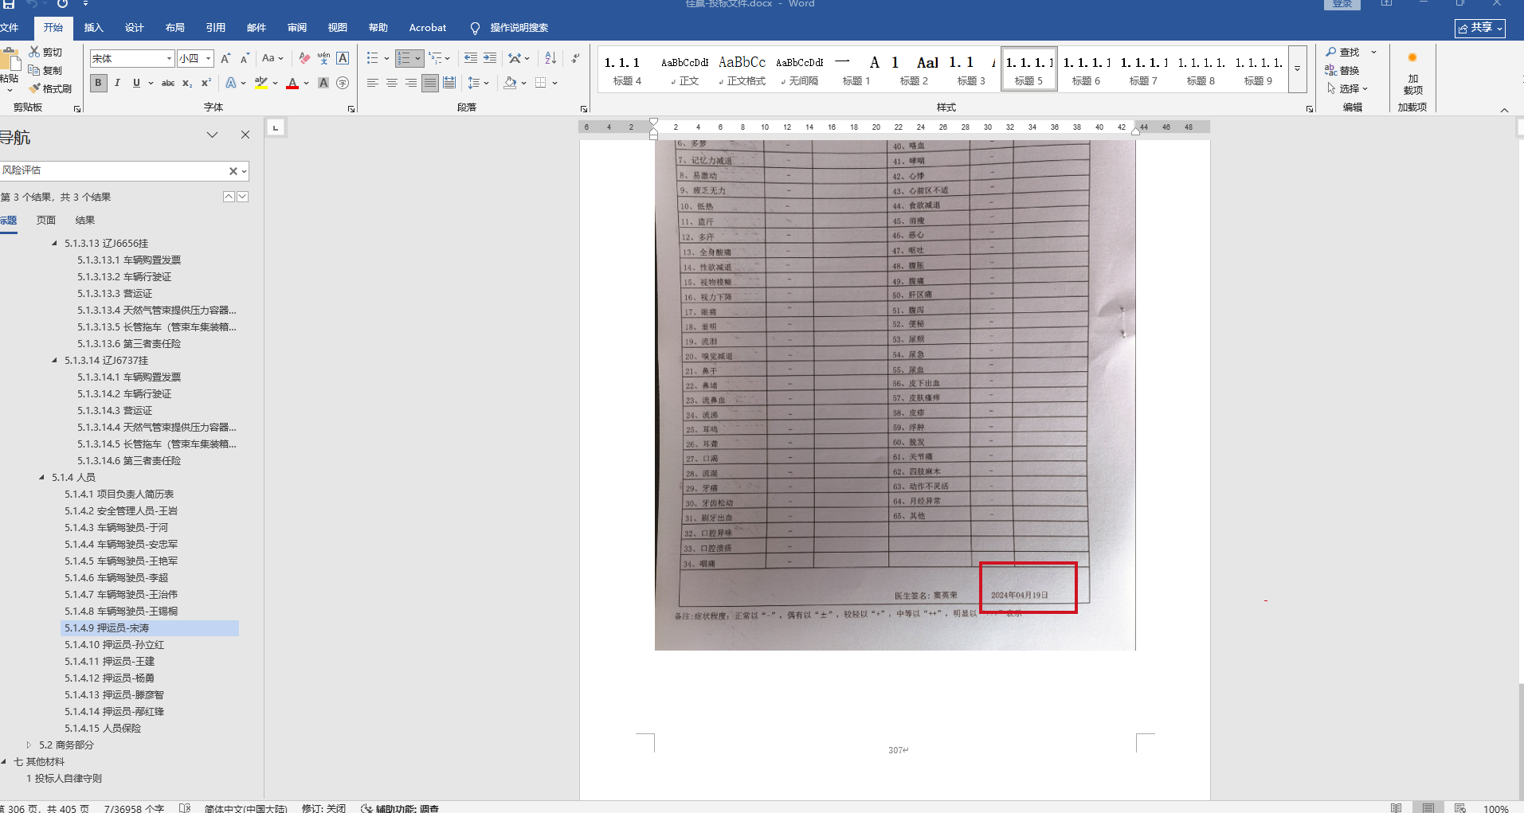Increase paragraph indent
The image size is (1524, 813).
tap(490, 58)
